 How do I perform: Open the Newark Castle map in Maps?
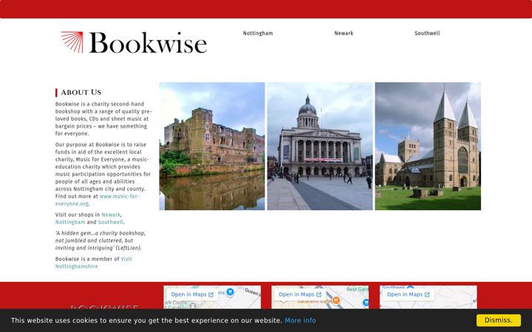coord(192,294)
